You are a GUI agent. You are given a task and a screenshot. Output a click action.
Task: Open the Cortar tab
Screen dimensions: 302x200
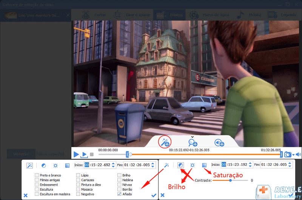(94, 15)
